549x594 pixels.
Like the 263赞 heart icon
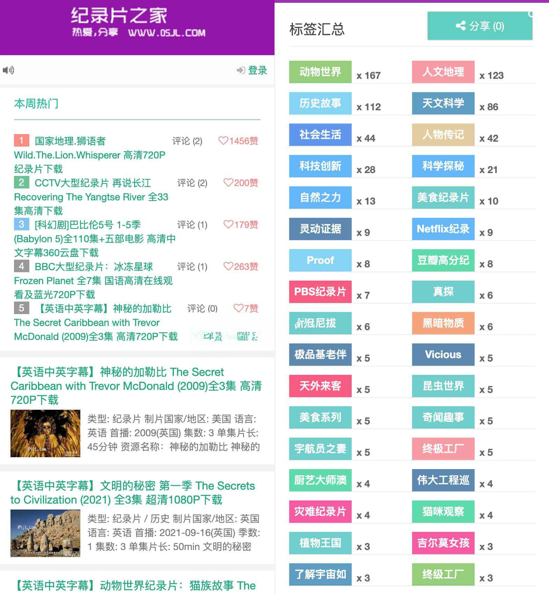[228, 266]
